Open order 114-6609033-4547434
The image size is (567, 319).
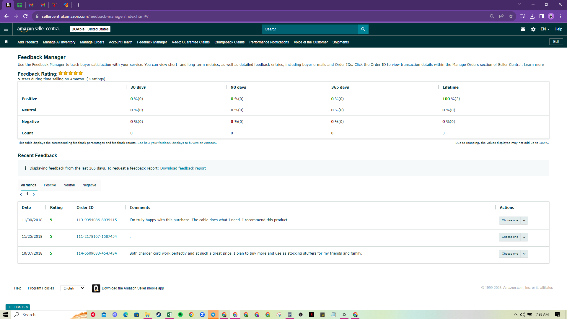click(97, 253)
